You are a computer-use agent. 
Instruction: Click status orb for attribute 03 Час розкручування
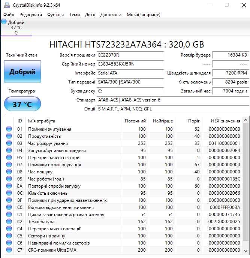click(x=9, y=143)
